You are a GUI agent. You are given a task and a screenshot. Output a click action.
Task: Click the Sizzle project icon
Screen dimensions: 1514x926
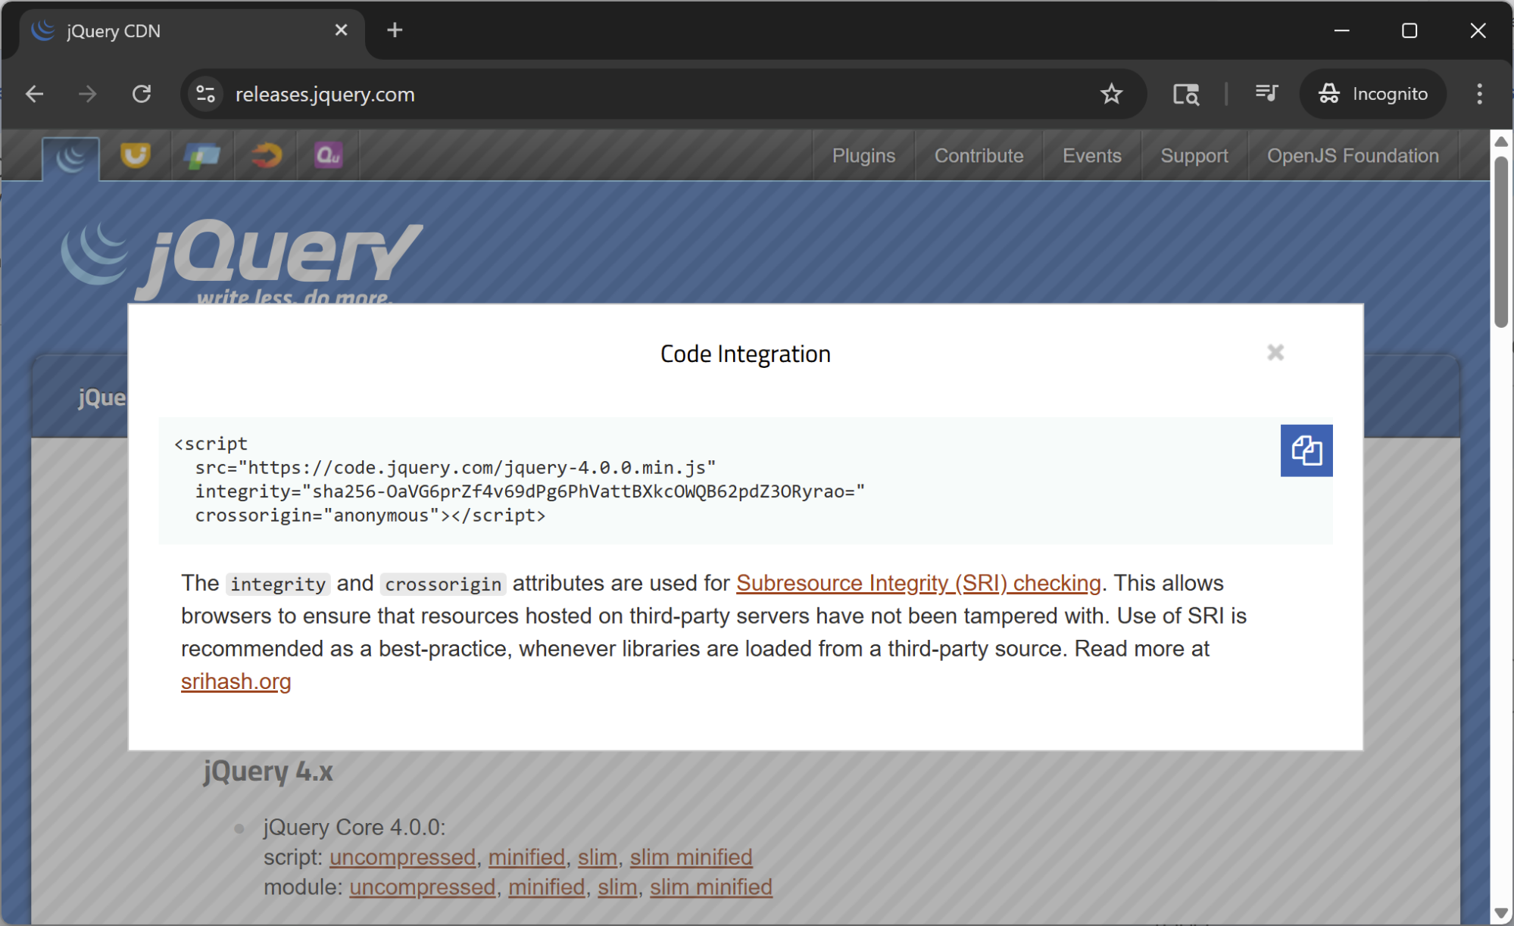point(265,156)
